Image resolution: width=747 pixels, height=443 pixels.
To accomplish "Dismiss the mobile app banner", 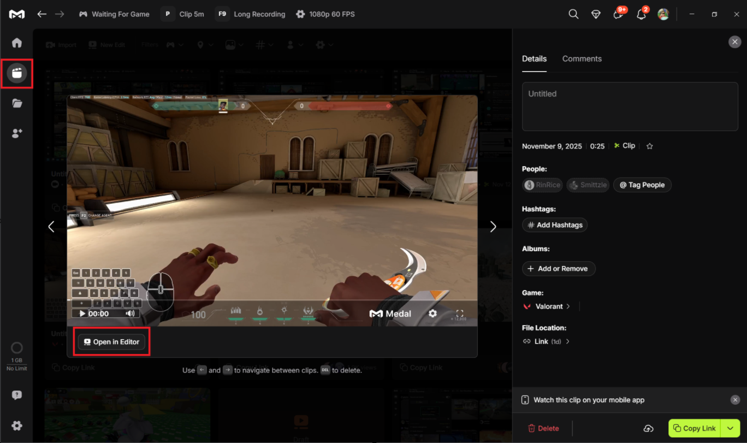I will pos(735,400).
